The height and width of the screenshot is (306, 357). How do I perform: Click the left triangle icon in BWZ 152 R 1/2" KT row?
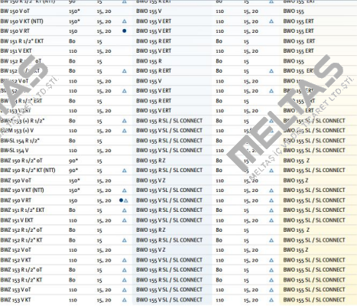pos(124,240)
